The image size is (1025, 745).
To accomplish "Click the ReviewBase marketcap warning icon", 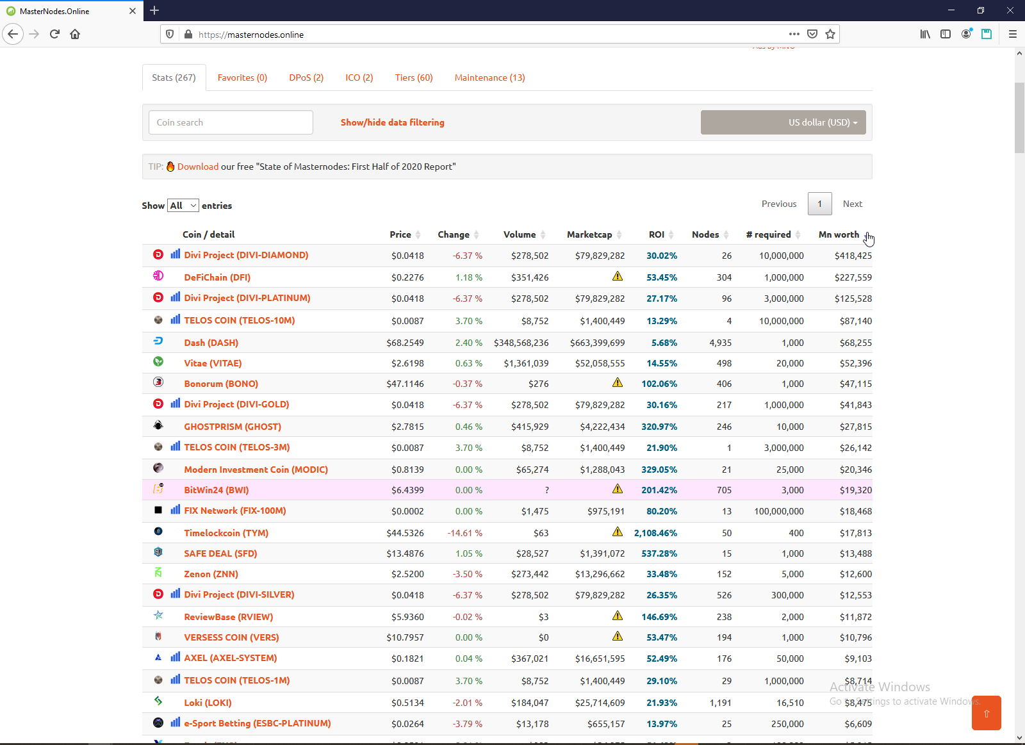I will (x=618, y=616).
